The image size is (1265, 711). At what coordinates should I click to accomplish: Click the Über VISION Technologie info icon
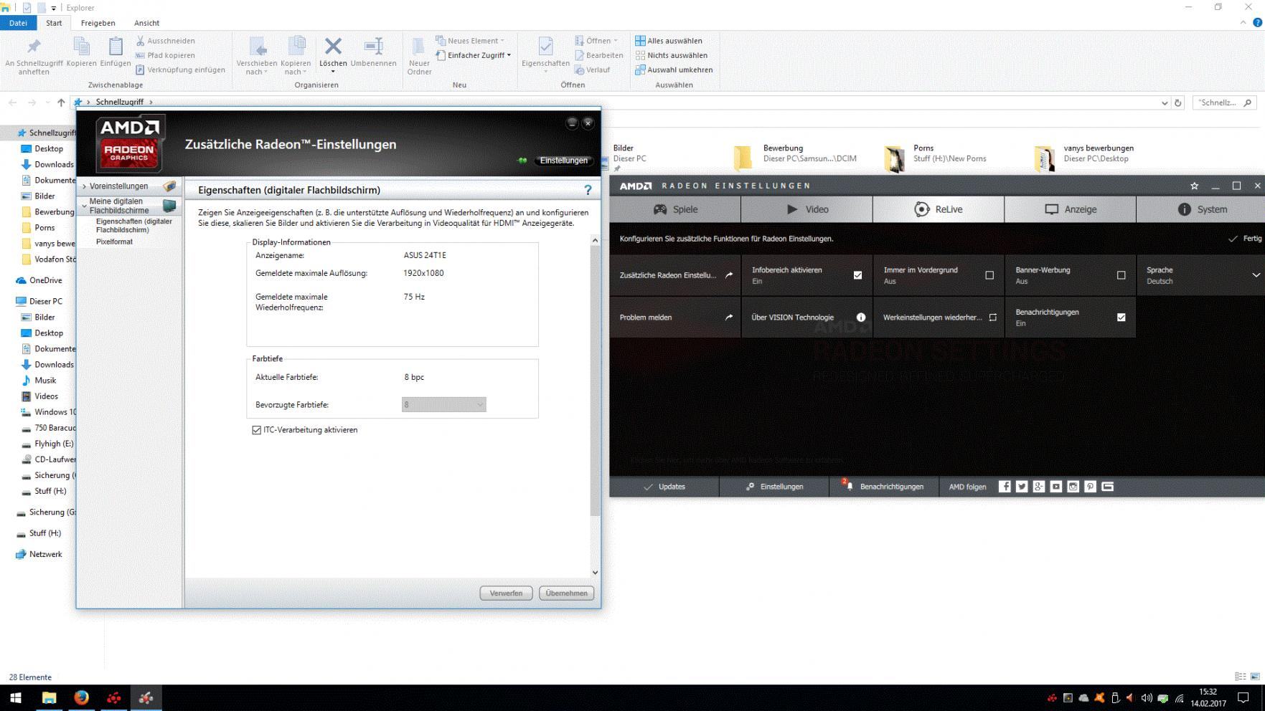[861, 318]
